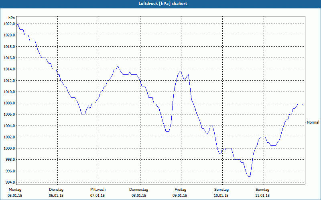The width and height of the screenshot is (321, 200).
Task: Click the 1018,0 axis value
Action: click(9, 46)
